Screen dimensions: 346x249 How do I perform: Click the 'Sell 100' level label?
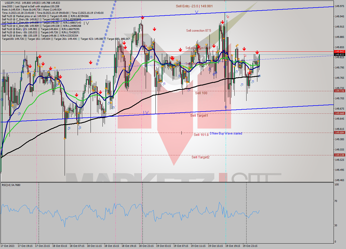point(201,93)
